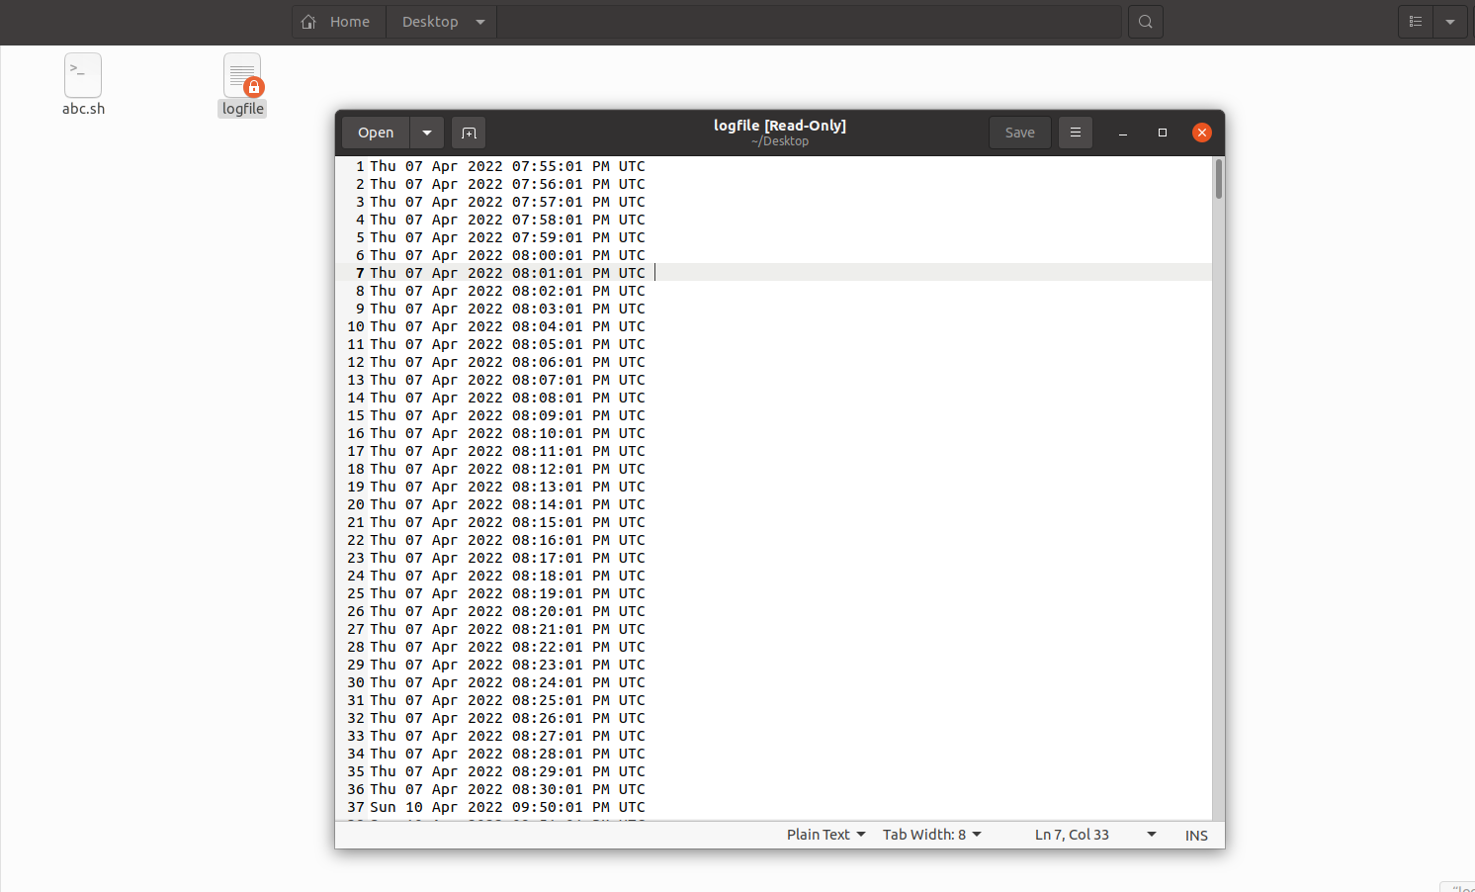Click line with 08:28:01 PM timestamp
1475x892 pixels.
(507, 754)
